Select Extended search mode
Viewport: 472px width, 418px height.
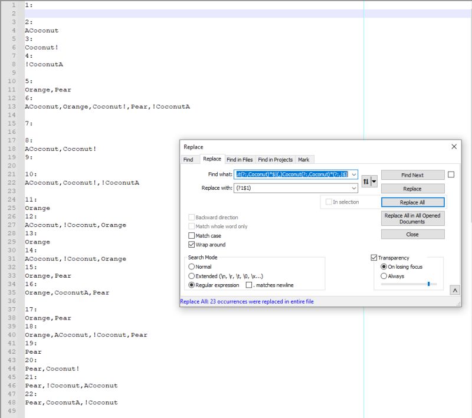192,276
